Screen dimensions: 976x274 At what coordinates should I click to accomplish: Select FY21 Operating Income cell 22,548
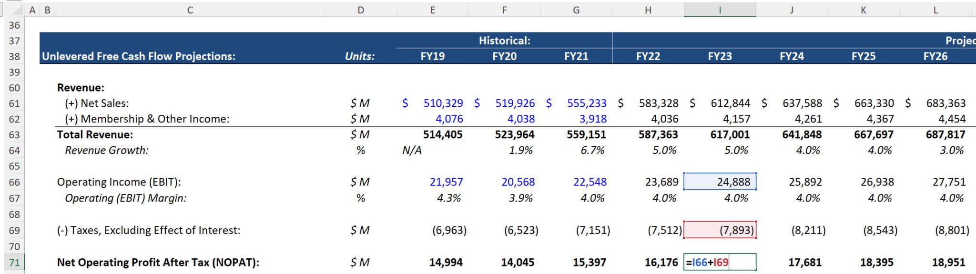pyautogui.click(x=589, y=182)
